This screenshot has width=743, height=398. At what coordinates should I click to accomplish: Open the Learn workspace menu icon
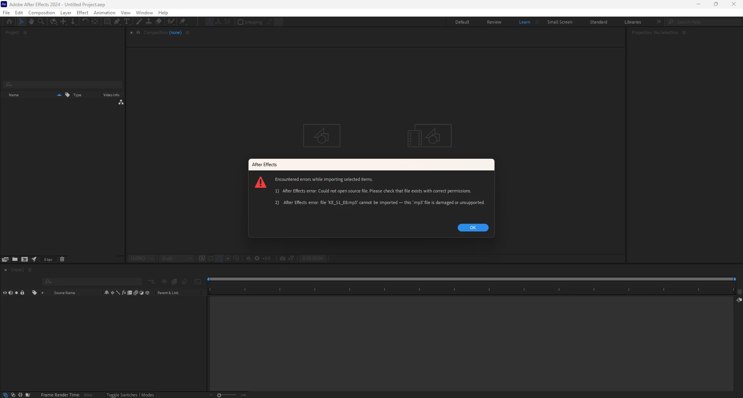pos(537,22)
